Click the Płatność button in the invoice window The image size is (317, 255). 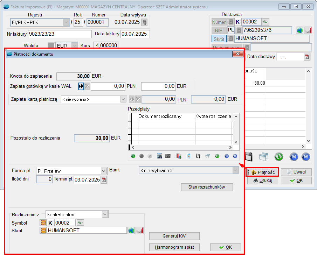pyautogui.click(x=262, y=172)
